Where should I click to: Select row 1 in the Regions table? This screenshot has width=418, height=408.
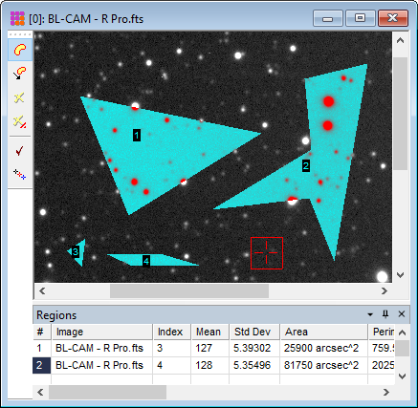[213, 348]
